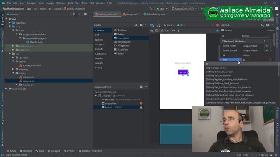The image size is (280, 157).
Task: Search attributes with the magnifier icon
Action: coord(262,25)
